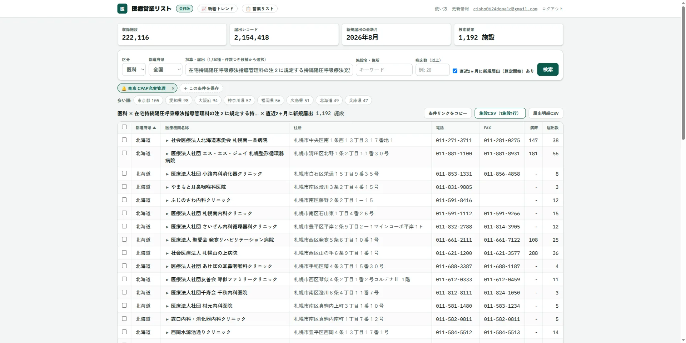The image size is (686, 343).
Task: Toggle the select-all header checkbox
Action: click(124, 127)
